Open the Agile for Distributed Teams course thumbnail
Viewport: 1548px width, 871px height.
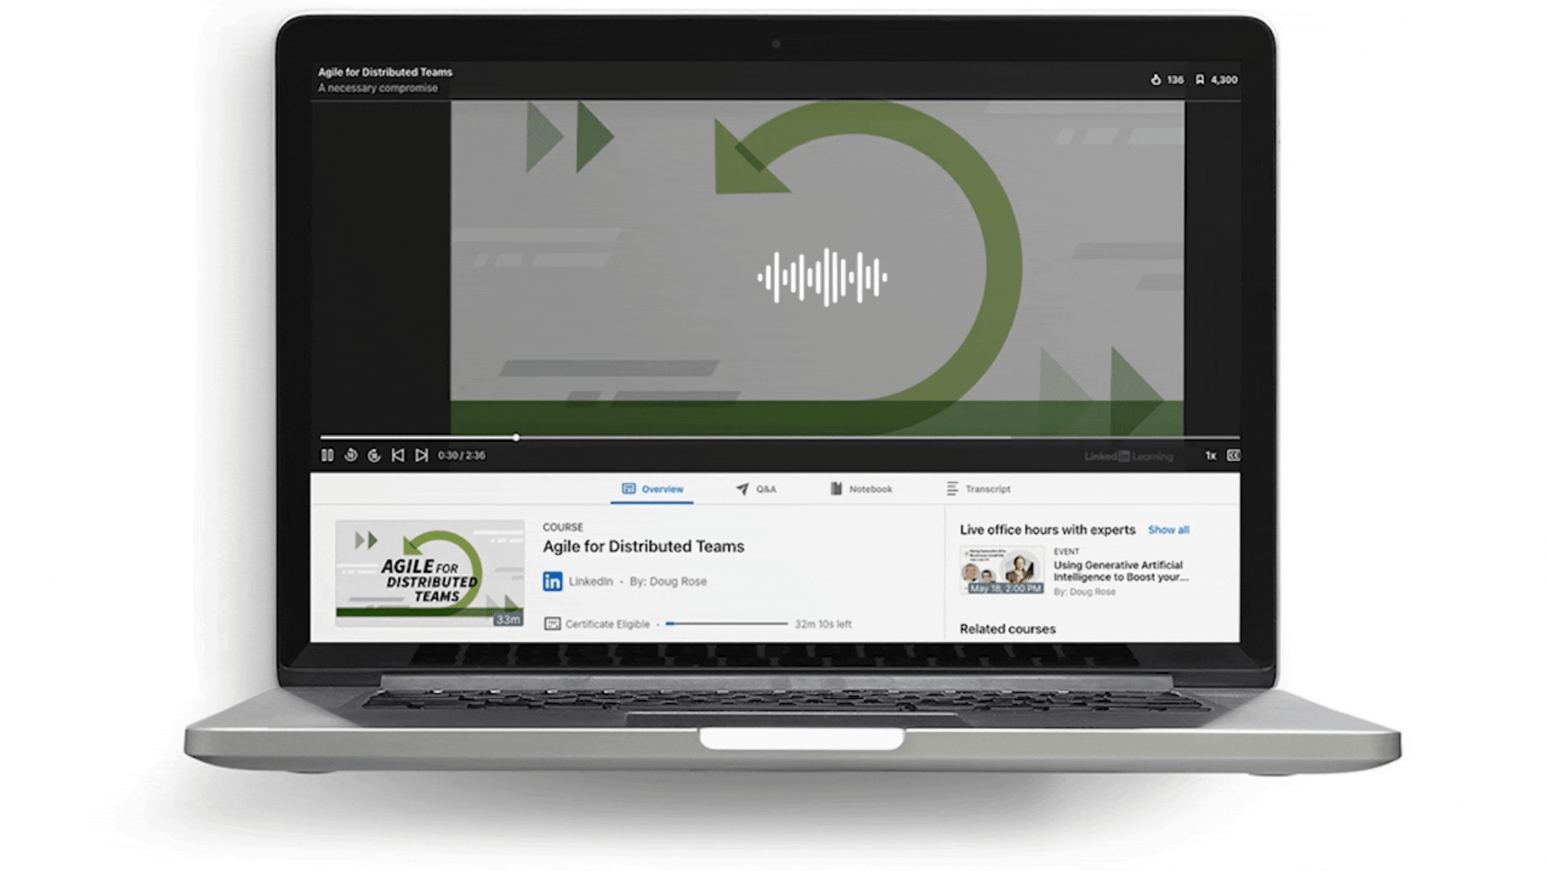click(430, 573)
